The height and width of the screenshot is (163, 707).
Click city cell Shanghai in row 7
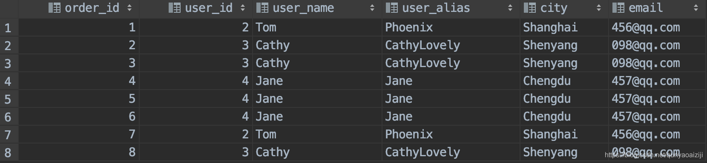click(564, 135)
